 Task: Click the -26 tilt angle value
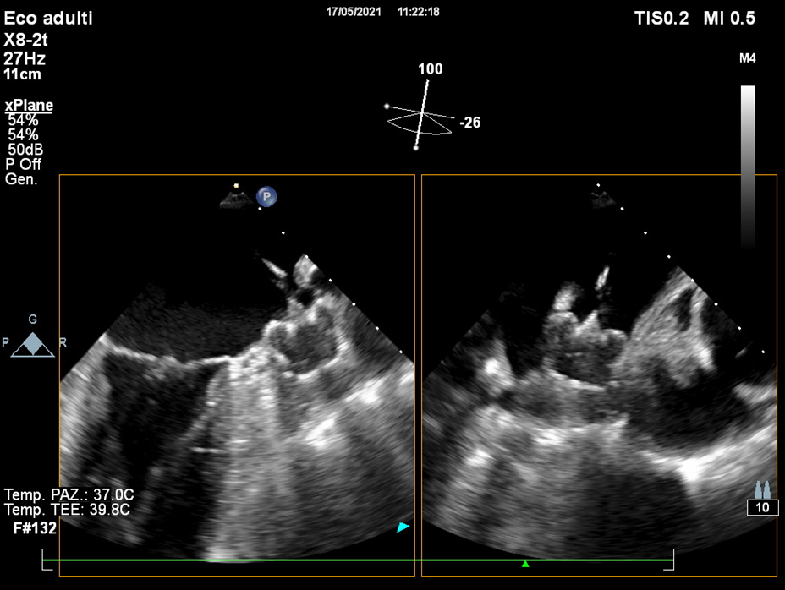(469, 123)
